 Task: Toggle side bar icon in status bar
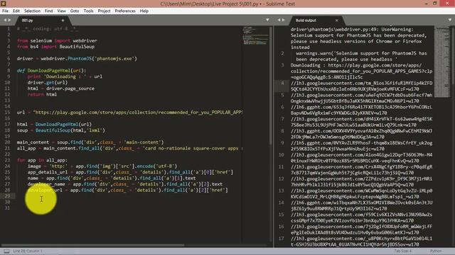point(6,251)
